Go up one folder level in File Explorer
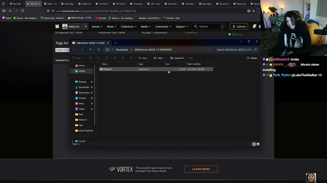 pyautogui.click(x=90, y=50)
